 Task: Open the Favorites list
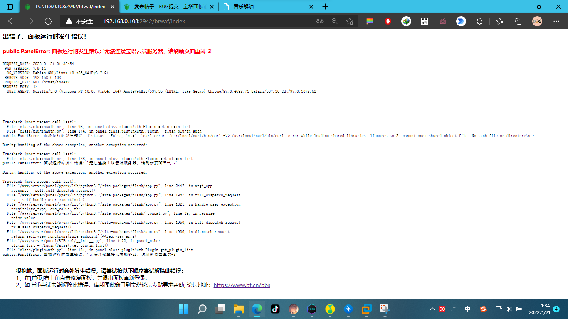[500, 21]
